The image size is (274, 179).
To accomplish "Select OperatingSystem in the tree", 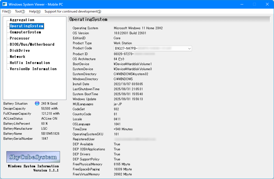I will (x=27, y=26).
